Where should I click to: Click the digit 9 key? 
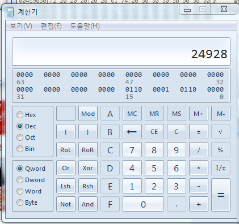177,150
